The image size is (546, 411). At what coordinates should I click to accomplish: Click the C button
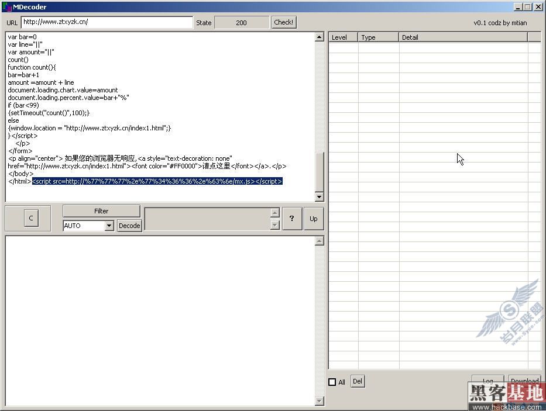coord(31,218)
